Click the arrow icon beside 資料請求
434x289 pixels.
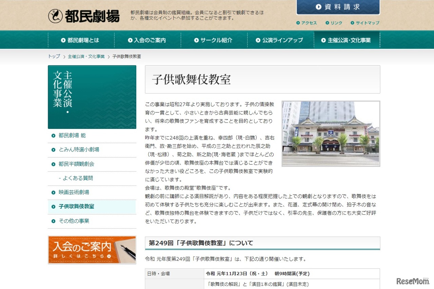pos(318,6)
